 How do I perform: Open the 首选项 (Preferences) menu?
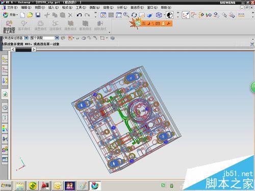click(137, 8)
